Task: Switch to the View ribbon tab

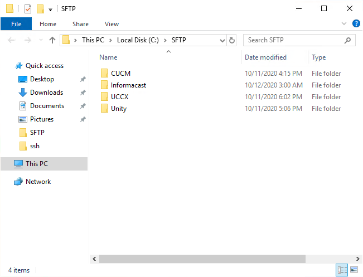Action: click(112, 24)
